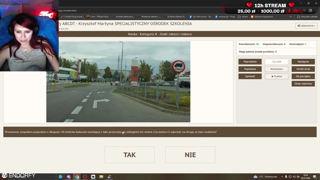Answer TAK to the question
Screen dimensions: 320x180
[x=129, y=155]
